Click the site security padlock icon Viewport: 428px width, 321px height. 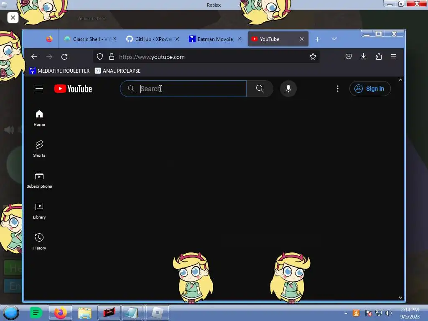click(111, 56)
